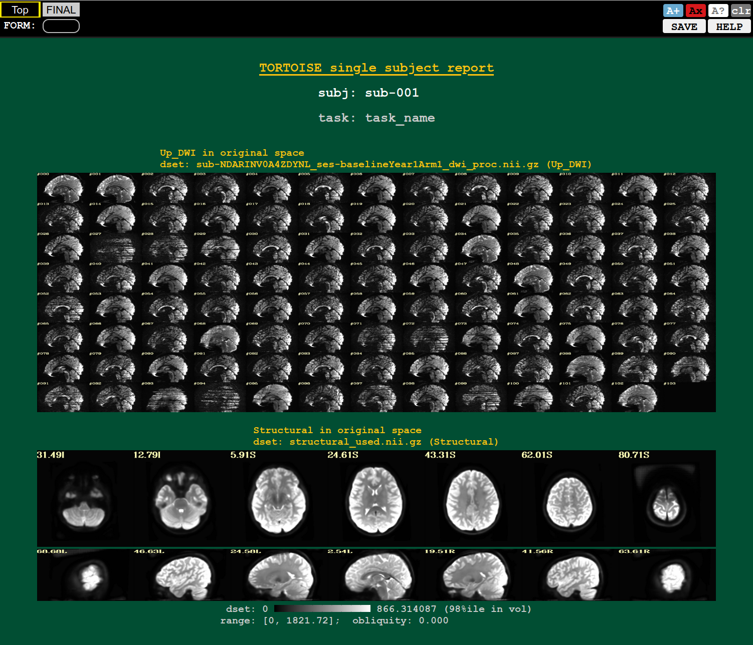Open the HELP page

(729, 27)
